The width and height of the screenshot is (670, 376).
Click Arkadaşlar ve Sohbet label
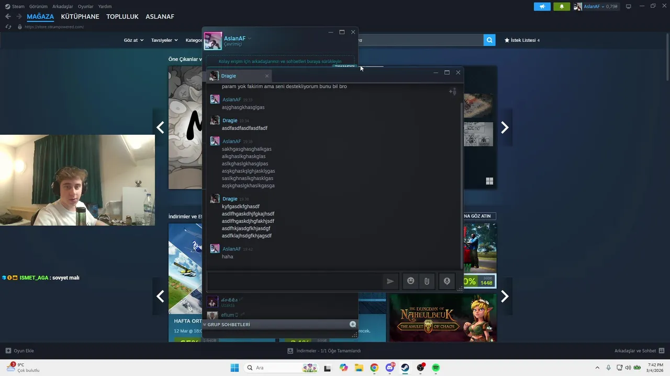pyautogui.click(x=635, y=351)
